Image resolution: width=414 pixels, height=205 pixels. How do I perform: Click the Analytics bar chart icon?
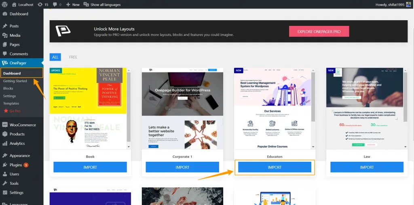(5, 143)
